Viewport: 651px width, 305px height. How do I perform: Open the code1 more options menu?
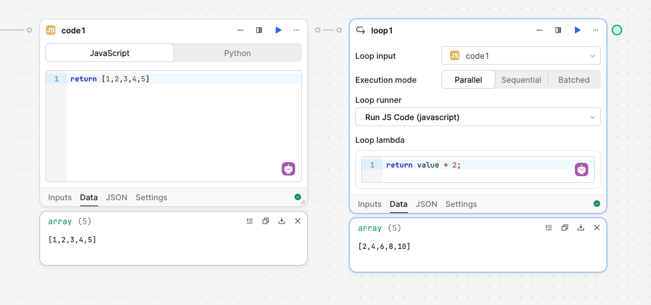tap(296, 30)
